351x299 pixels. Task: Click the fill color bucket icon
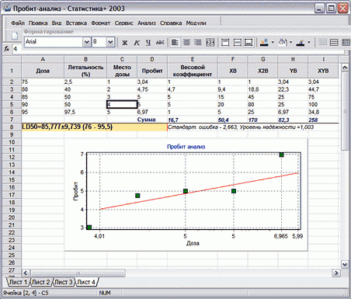click(x=282, y=43)
